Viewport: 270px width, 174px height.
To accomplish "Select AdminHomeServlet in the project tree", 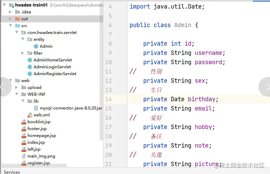I will (x=53, y=60).
